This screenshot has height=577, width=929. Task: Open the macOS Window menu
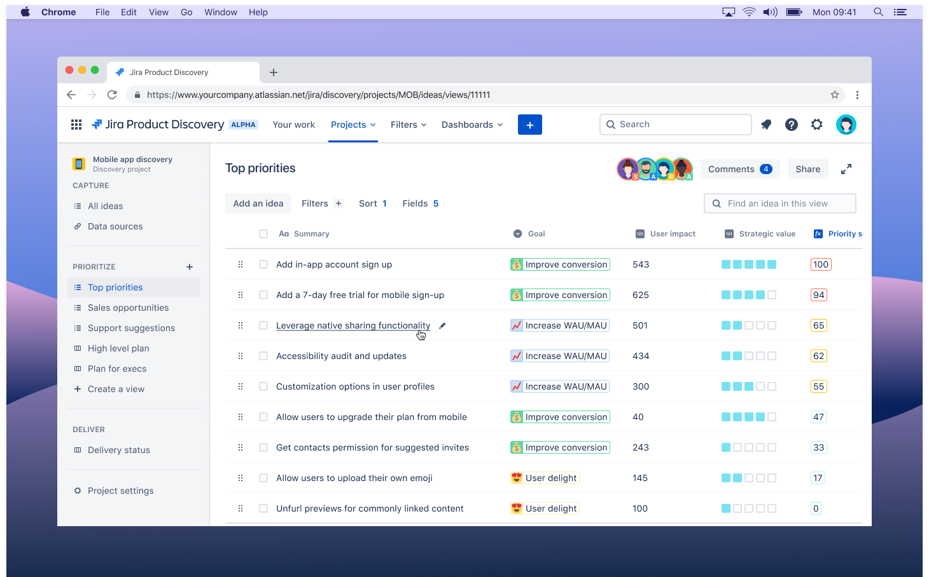pyautogui.click(x=221, y=12)
